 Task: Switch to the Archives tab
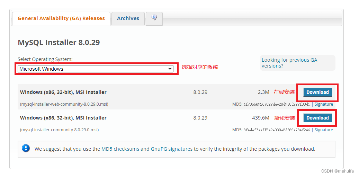(128, 18)
